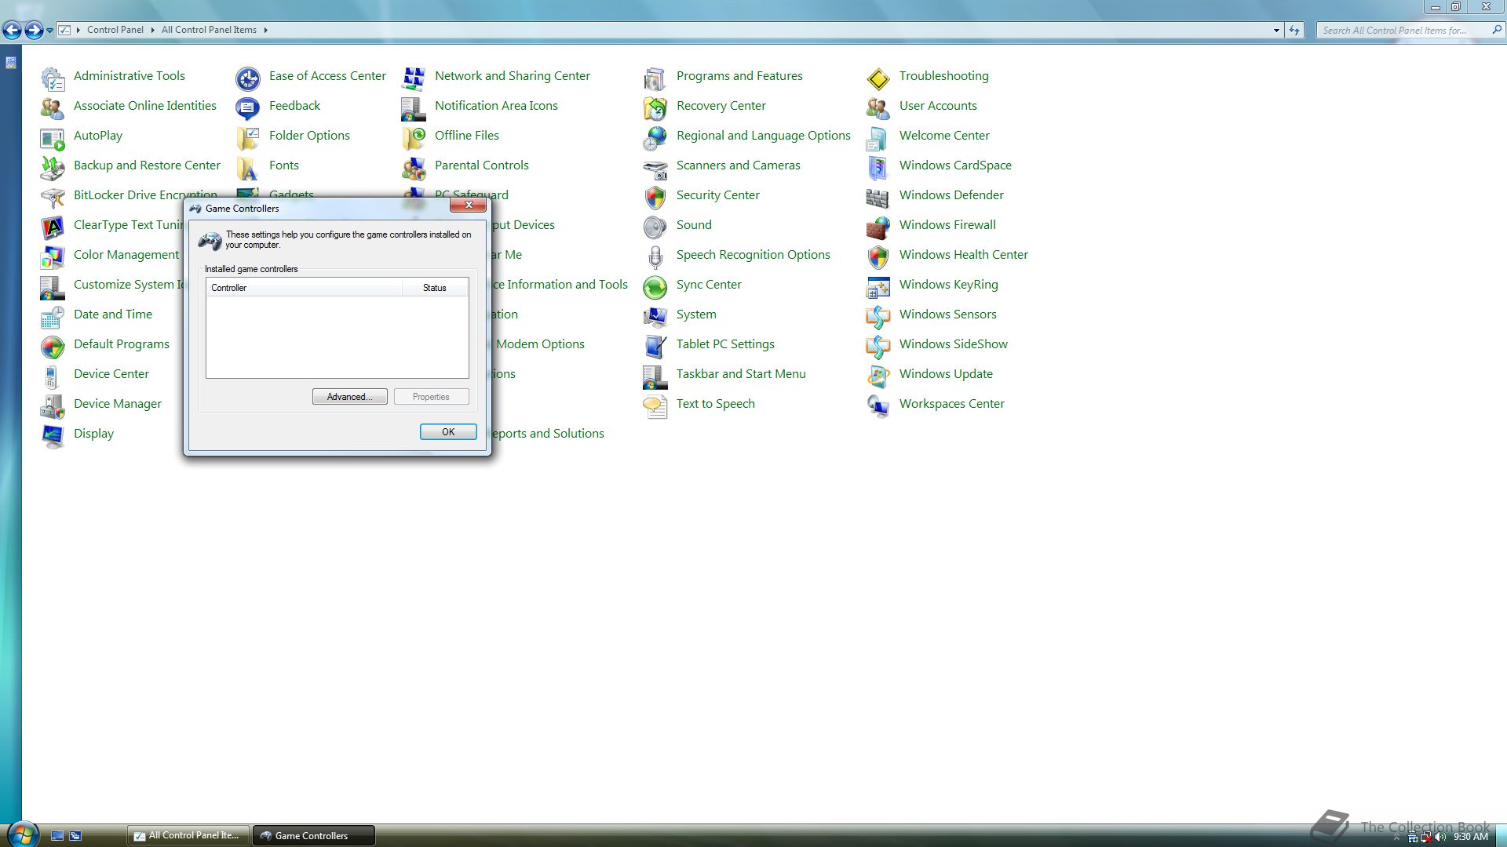
Task: Open the User Accounts link
Action: (938, 106)
